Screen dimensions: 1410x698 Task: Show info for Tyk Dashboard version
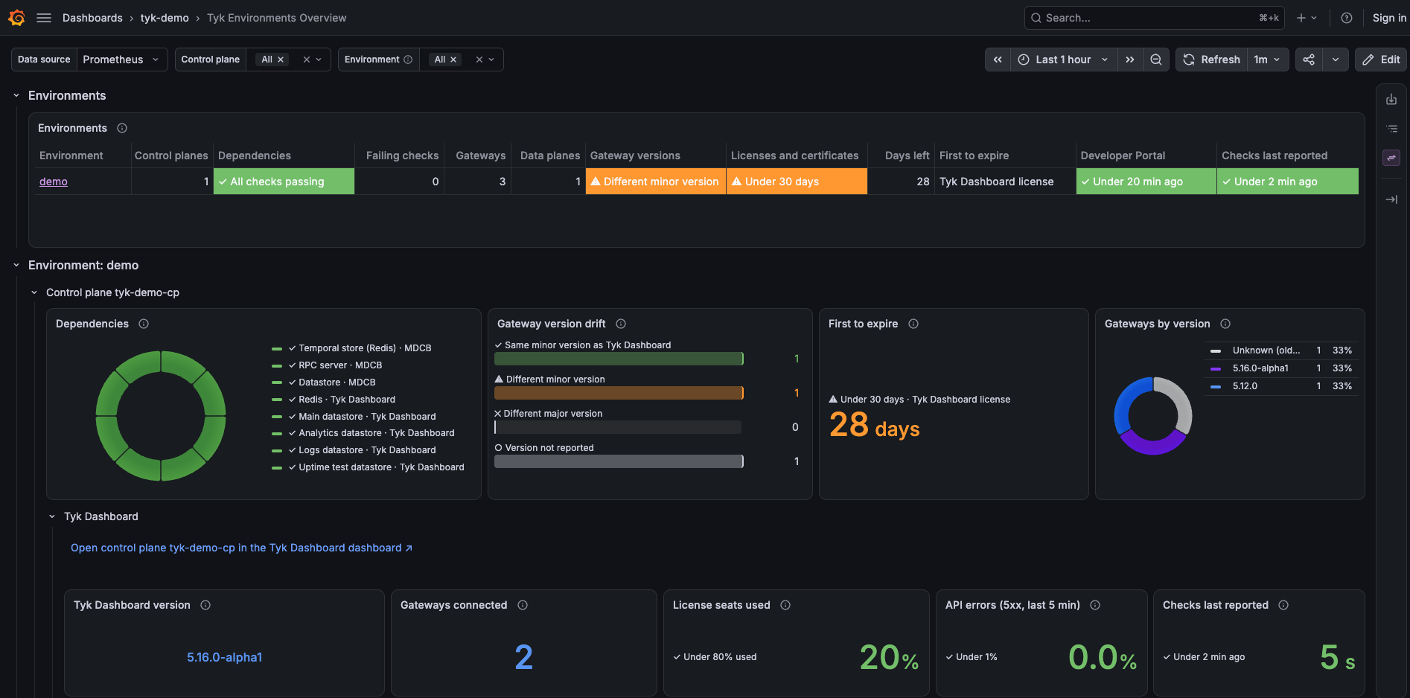point(205,605)
